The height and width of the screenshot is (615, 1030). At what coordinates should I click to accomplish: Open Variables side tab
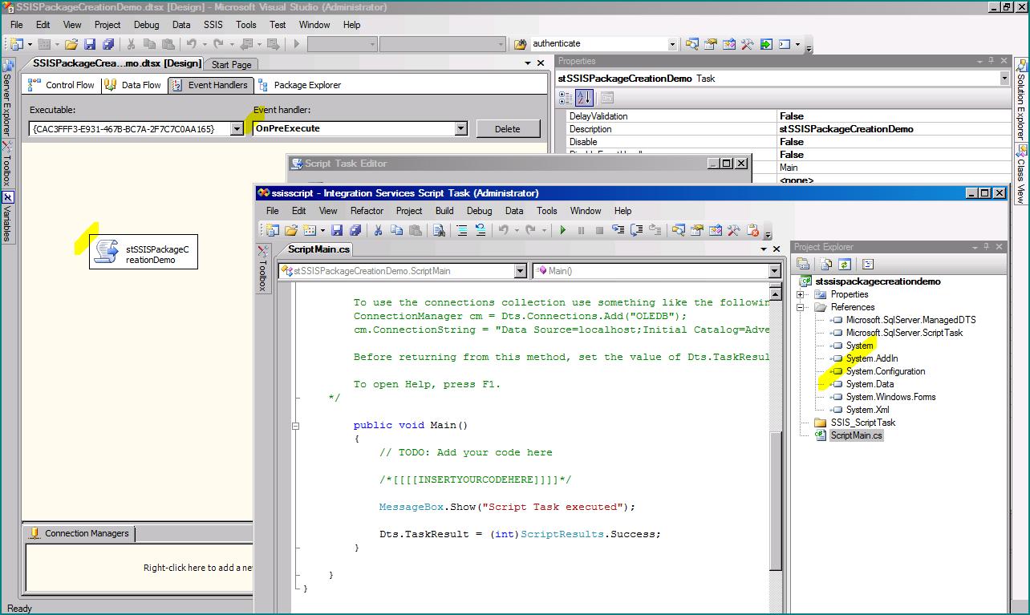coord(7,216)
